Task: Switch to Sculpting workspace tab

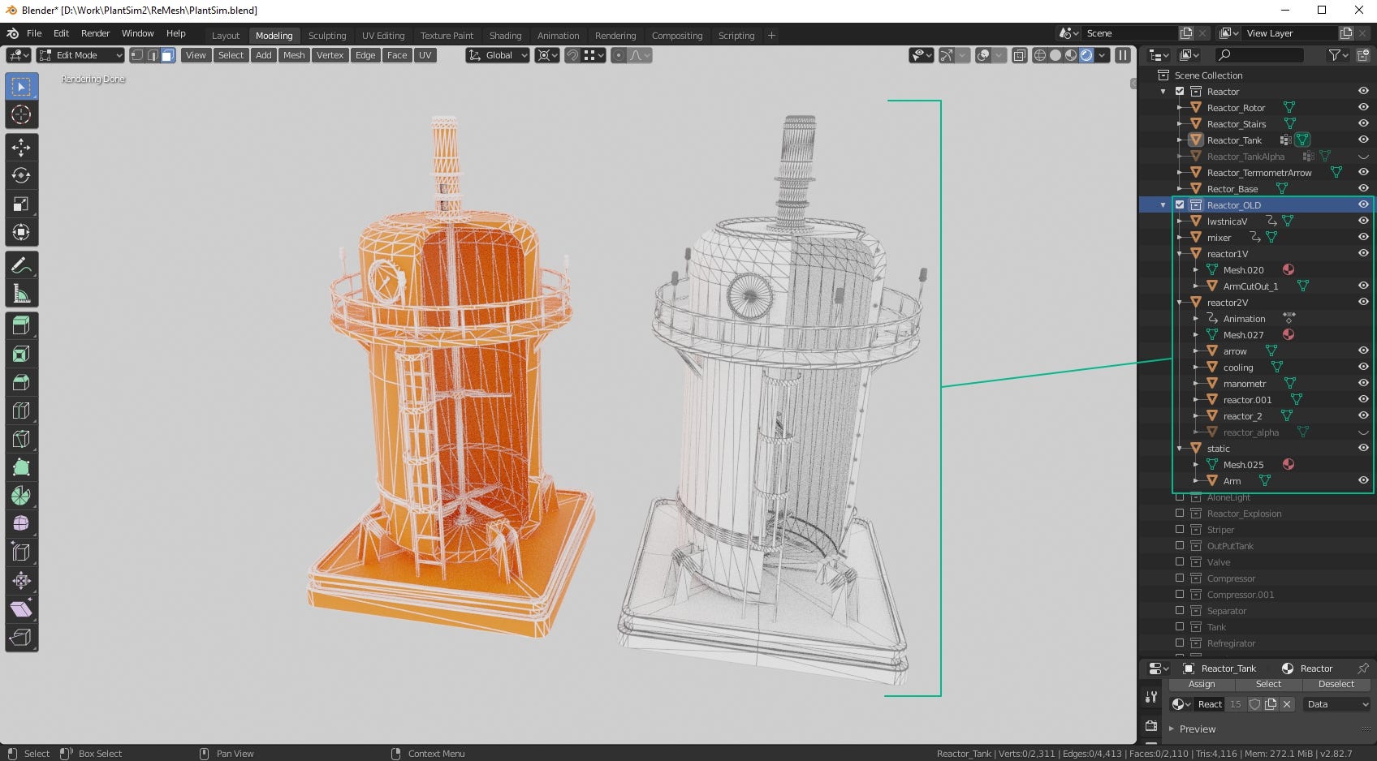Action: pos(326,36)
